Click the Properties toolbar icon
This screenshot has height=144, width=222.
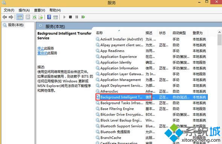28,17
